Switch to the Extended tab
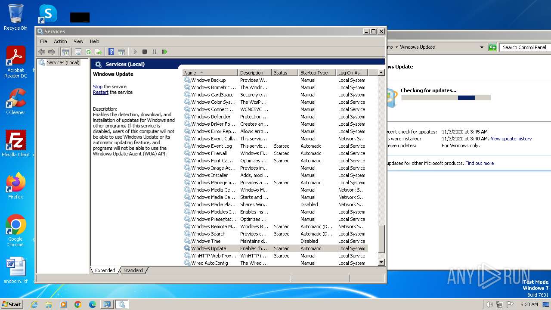The height and width of the screenshot is (310, 551). (105, 270)
